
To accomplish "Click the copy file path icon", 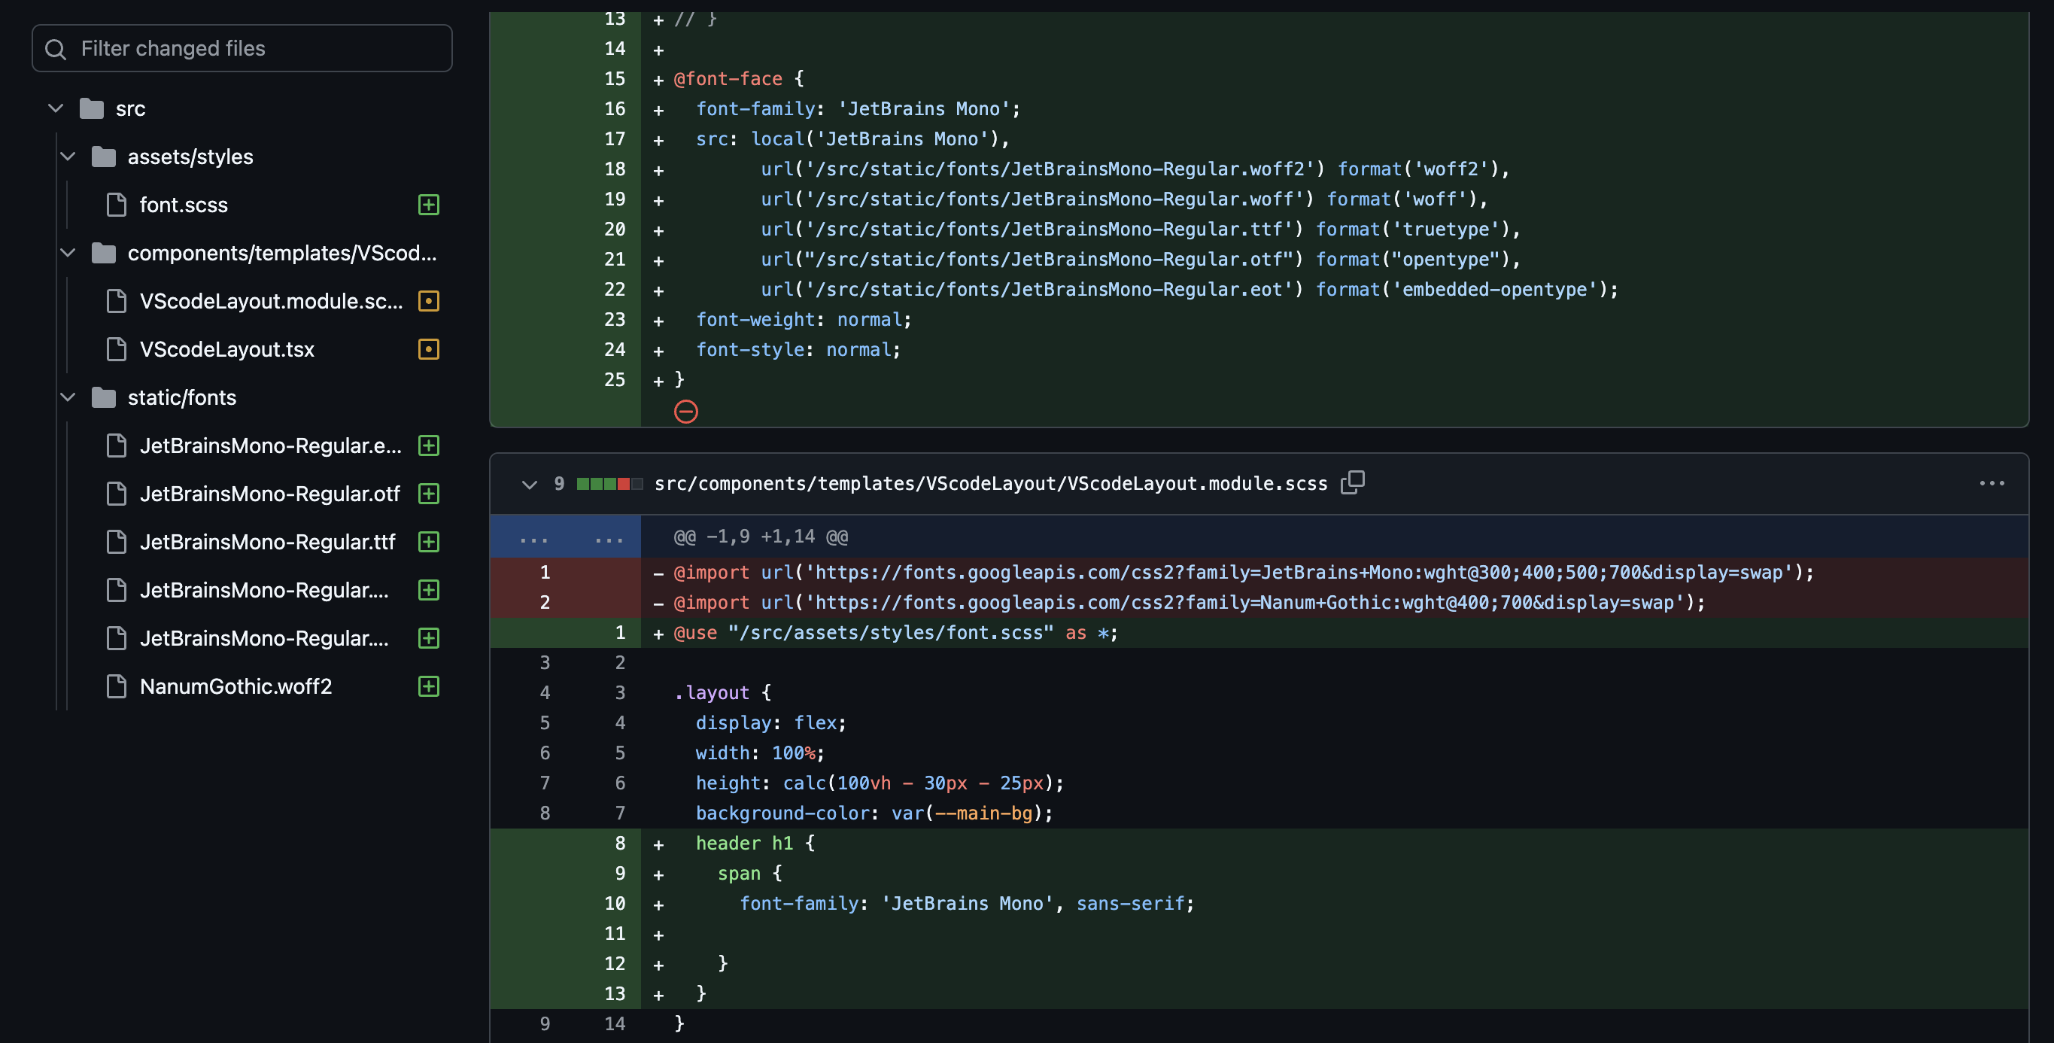I will (1352, 482).
